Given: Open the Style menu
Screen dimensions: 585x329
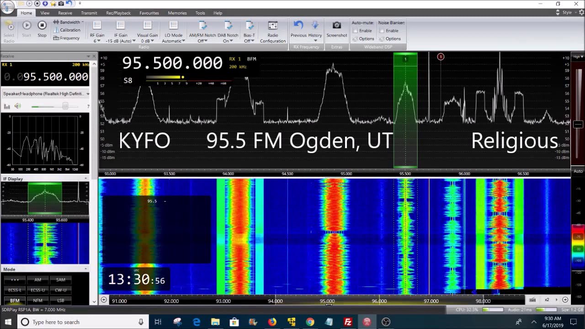Looking at the screenshot, I should (569, 13).
